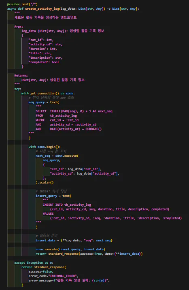Click the 'INSERT INTO tb_activity_log' SQL line
Image resolution: width=189 pixels, height=290 pixels.
click(x=67, y=205)
